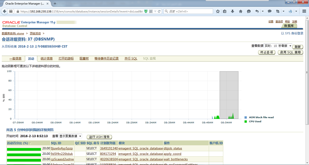Click the browser back arrow button

point(4,11)
